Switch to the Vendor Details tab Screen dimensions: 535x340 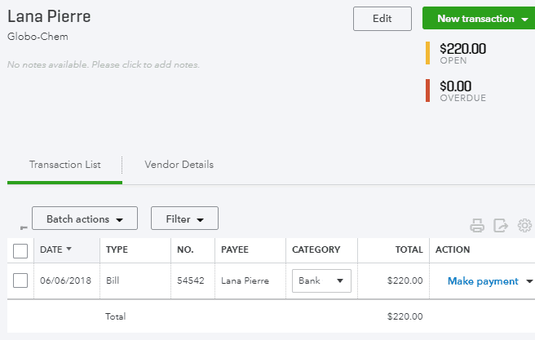click(x=179, y=165)
